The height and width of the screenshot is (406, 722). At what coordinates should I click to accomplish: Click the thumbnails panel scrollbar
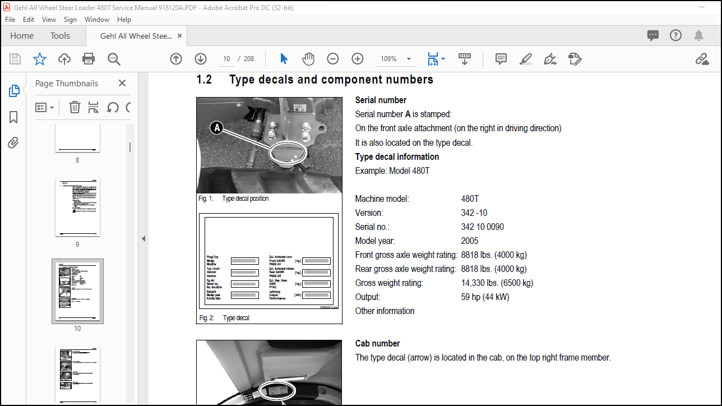pyautogui.click(x=130, y=147)
